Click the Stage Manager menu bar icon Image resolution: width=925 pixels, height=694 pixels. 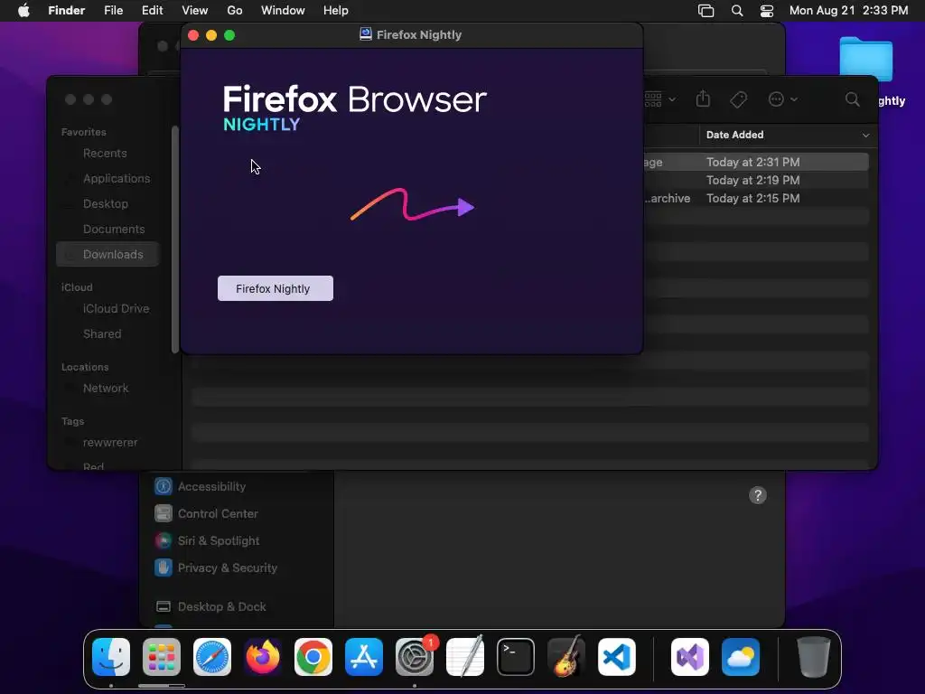click(x=706, y=11)
